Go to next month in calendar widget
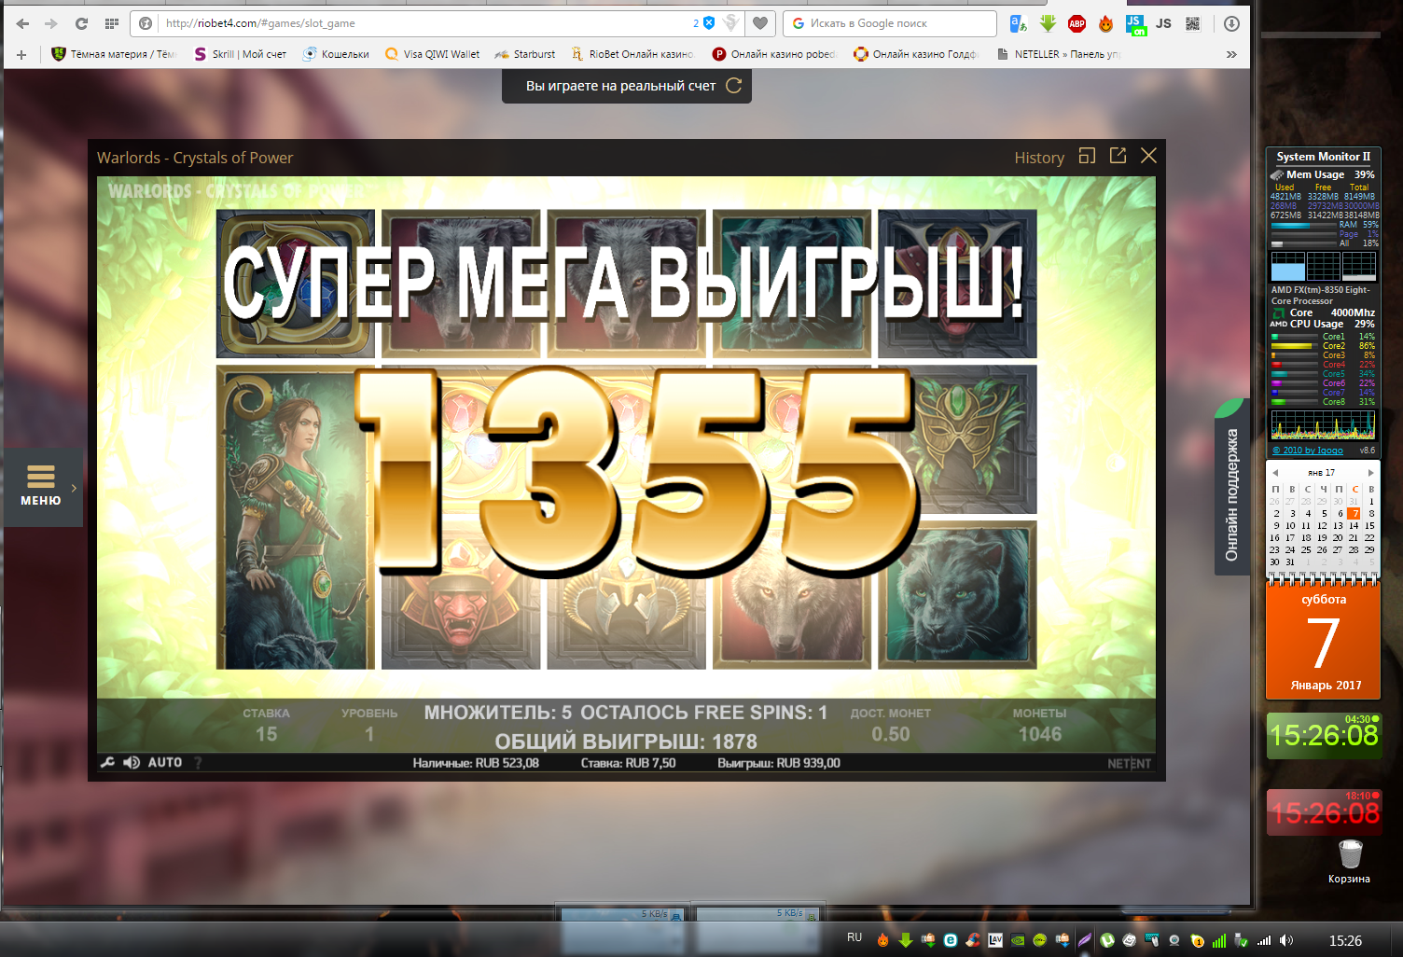 coord(1370,473)
